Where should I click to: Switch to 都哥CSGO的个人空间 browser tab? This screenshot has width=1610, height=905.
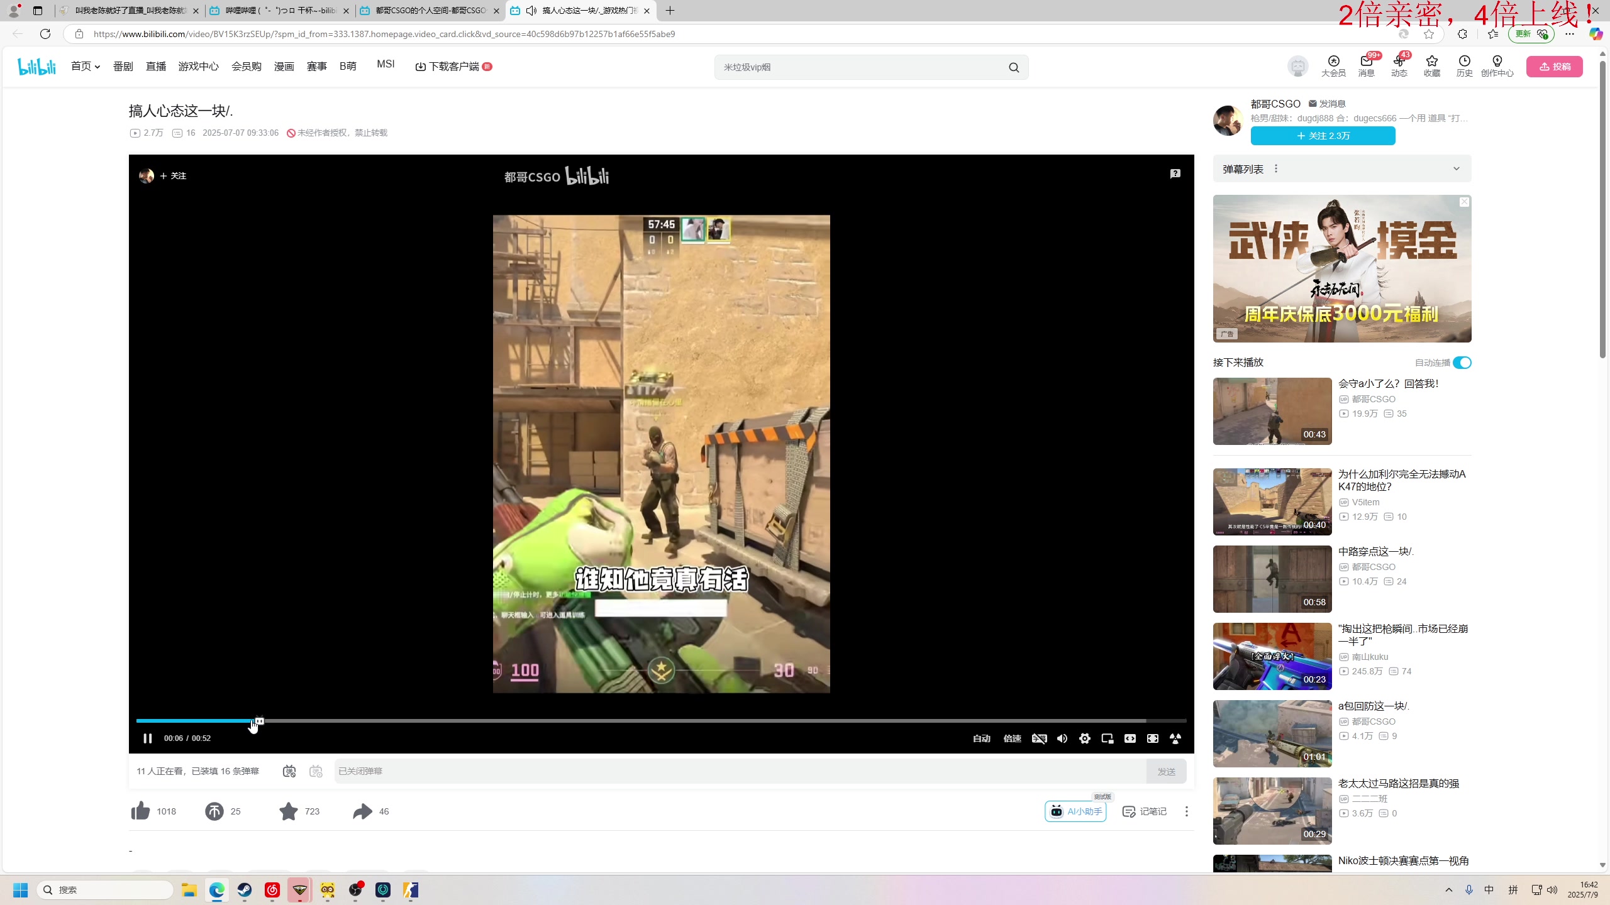430,11
